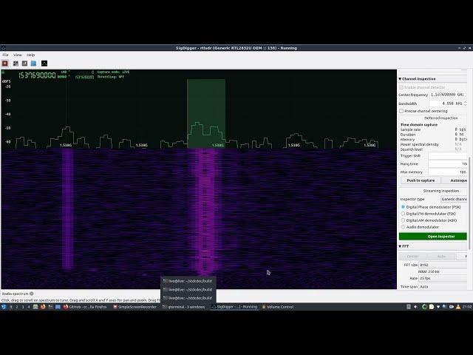Click the FFT Center button
Screen dimensions: 473x355
[412, 257]
